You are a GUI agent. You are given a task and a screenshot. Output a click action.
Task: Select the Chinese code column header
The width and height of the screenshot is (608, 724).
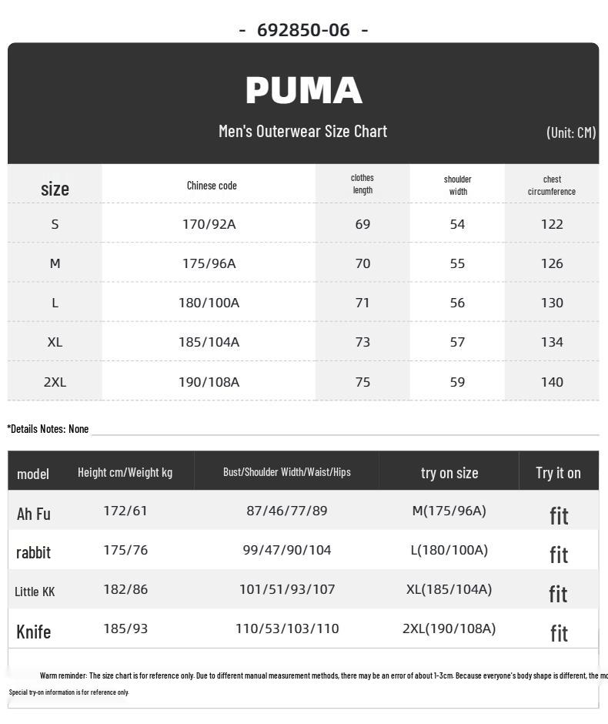point(212,186)
